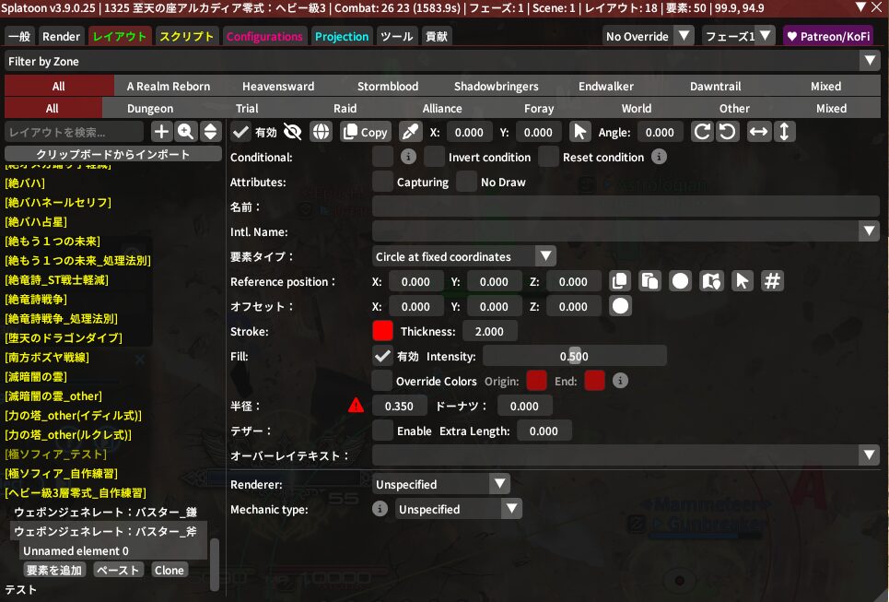Screen dimensions: 889x602
Task: Enable the Capturing checkbox
Action: (382, 182)
